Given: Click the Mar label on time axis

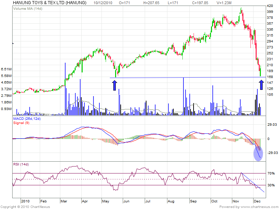Looking at the screenshot, I should click(x=65, y=201).
